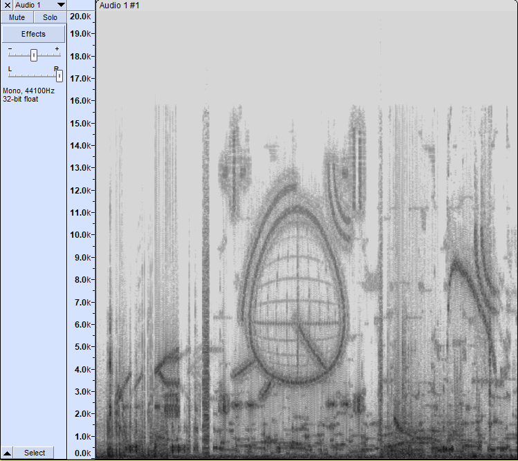Click the '32-bit float' format text
The height and width of the screenshot is (461, 518).
click(21, 99)
